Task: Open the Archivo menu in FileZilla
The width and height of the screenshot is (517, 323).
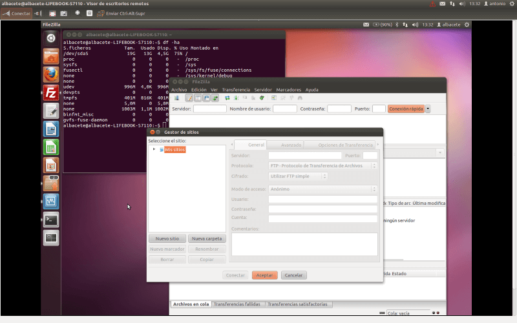Action: pos(179,90)
